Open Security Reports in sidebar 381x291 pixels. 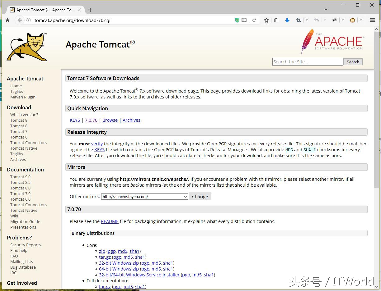click(26, 245)
